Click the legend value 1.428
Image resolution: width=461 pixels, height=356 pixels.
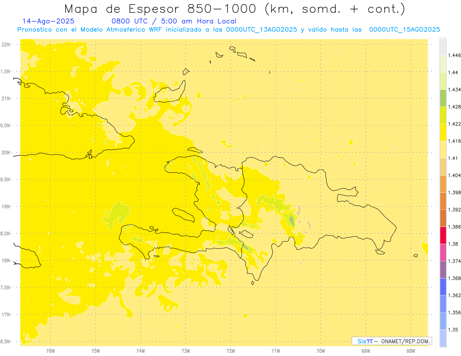(455, 107)
